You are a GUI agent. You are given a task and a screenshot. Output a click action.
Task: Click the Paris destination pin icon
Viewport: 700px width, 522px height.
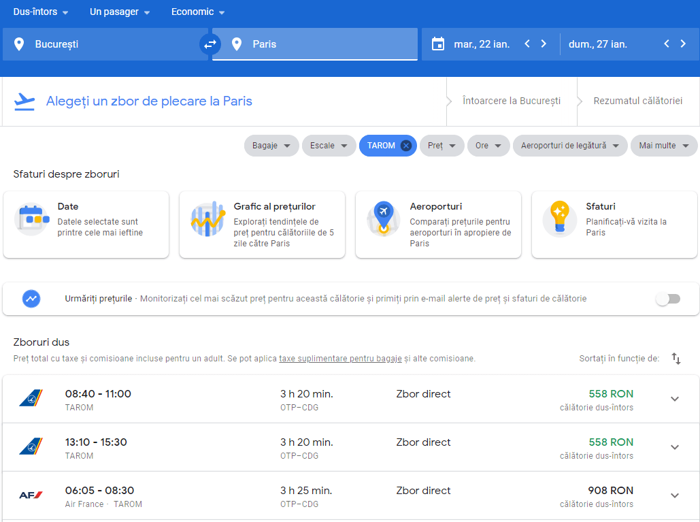237,44
